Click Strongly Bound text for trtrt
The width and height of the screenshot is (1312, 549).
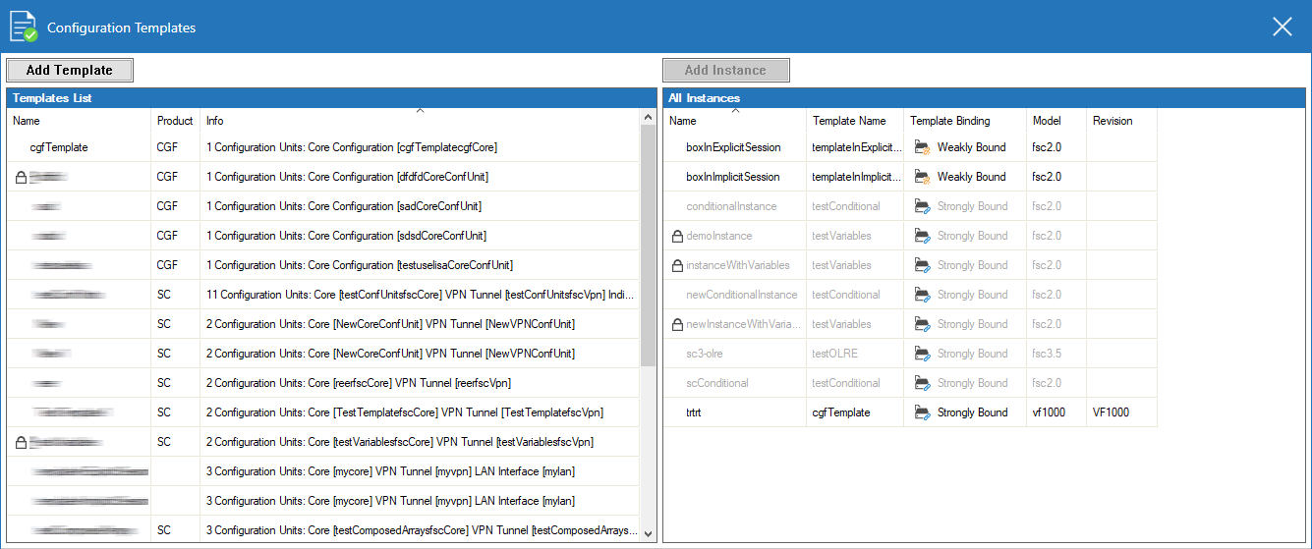coord(972,412)
